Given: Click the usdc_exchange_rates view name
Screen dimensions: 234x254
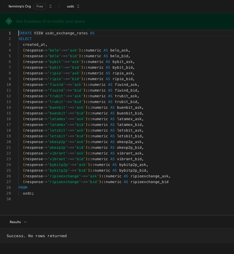Looking at the screenshot, I should click(x=66, y=33).
